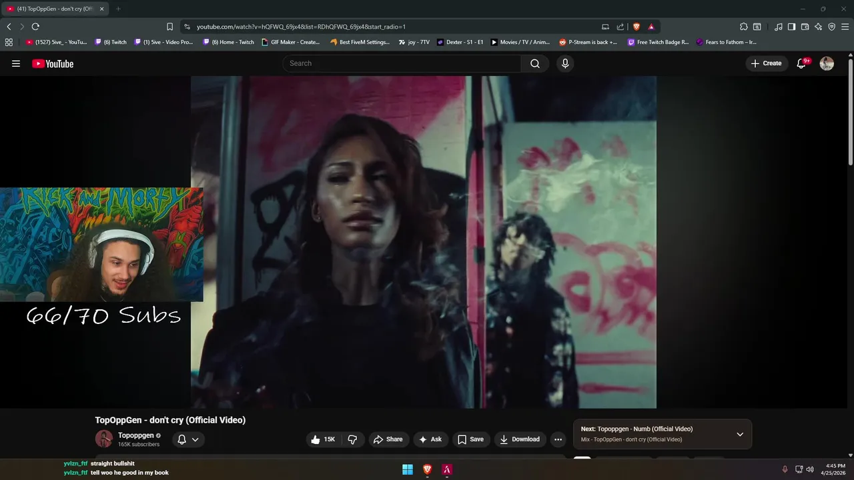Screen dimensions: 854x480
Task: Share this page from address bar
Action: [x=620, y=27]
